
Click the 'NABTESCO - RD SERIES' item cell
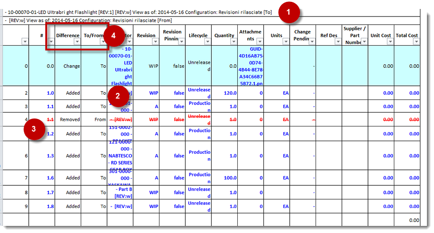(120, 156)
